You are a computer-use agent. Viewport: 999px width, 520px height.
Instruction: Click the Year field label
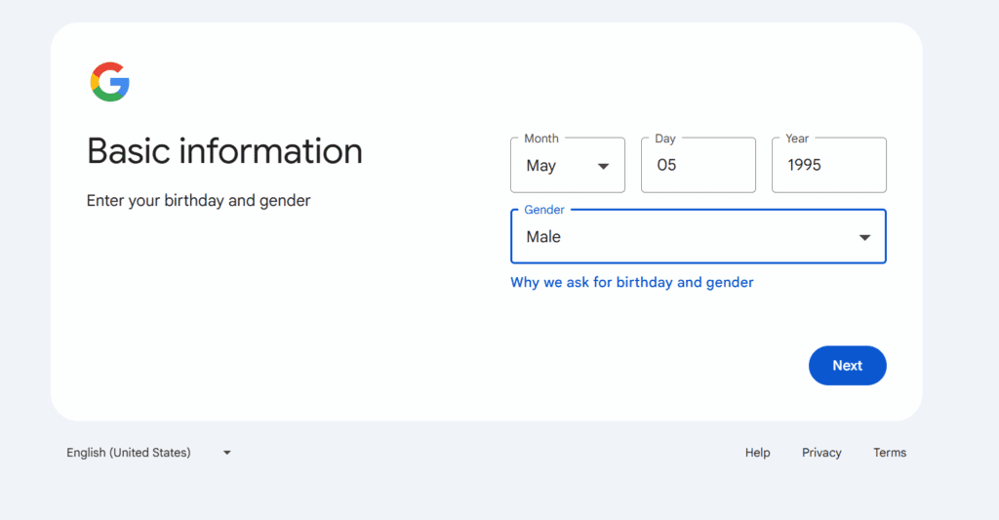coord(797,139)
